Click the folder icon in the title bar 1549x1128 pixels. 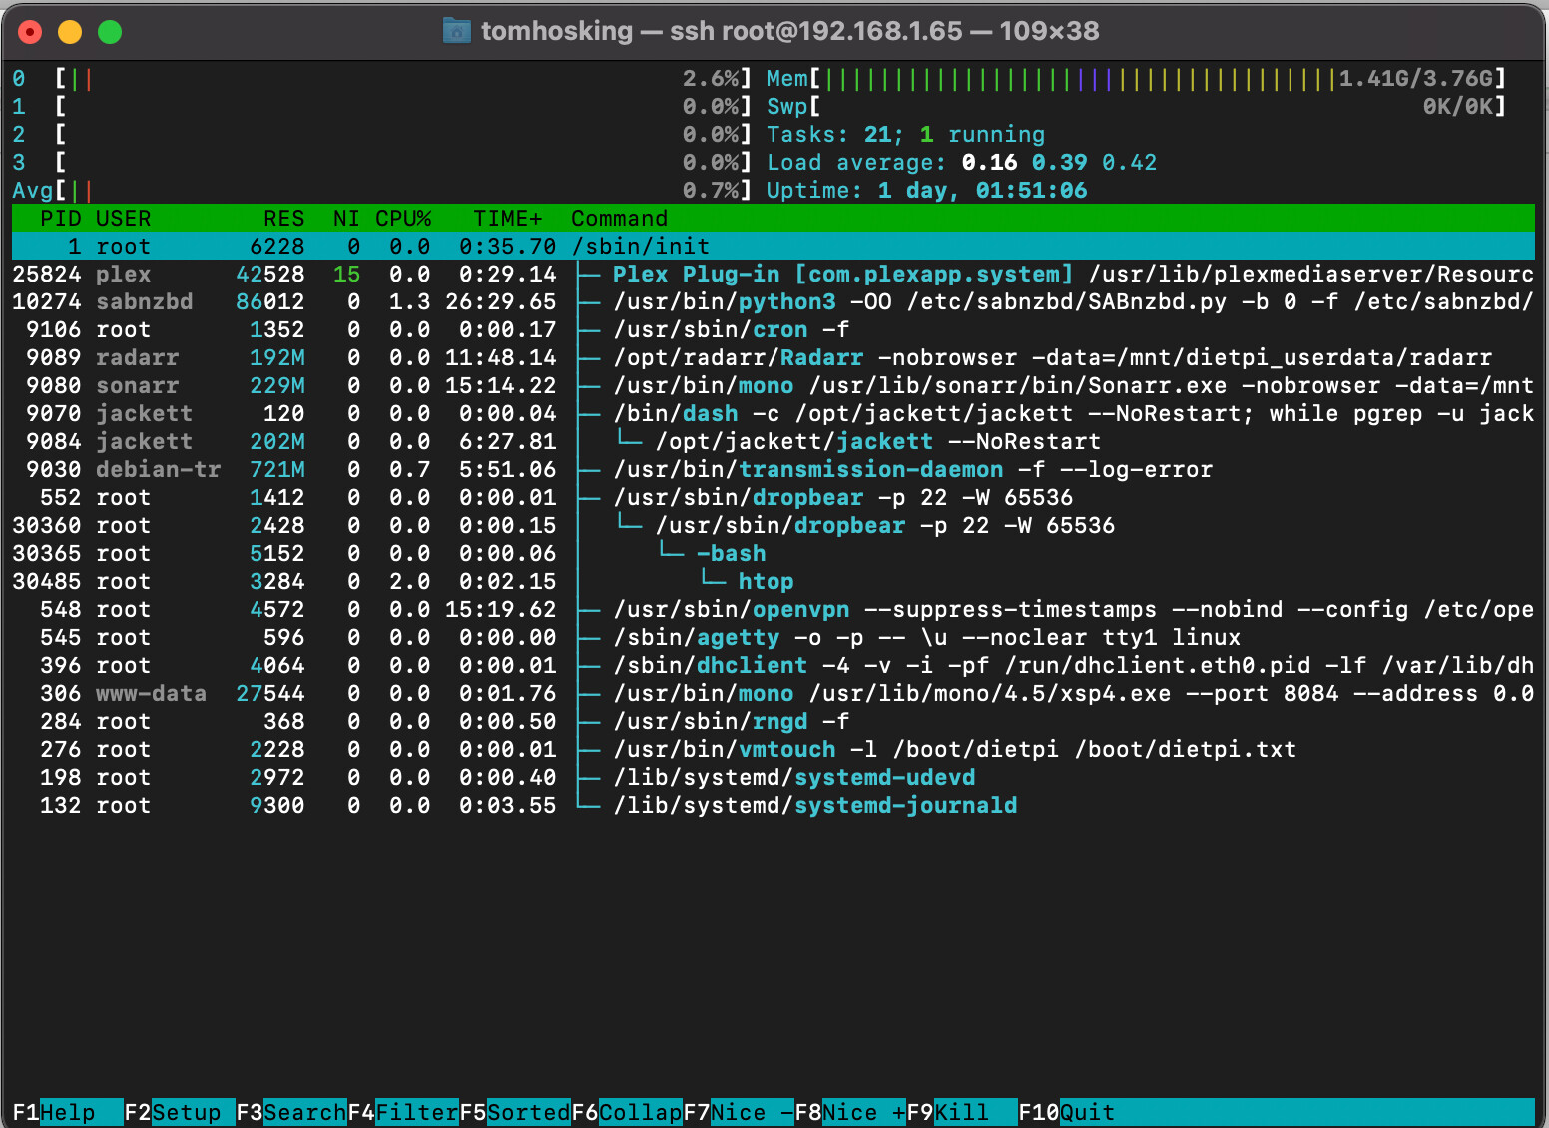pos(456,31)
